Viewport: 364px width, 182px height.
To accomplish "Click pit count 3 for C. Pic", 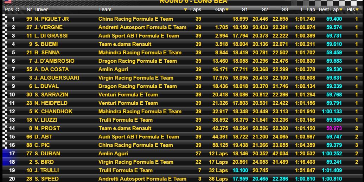I will [x=357, y=145].
